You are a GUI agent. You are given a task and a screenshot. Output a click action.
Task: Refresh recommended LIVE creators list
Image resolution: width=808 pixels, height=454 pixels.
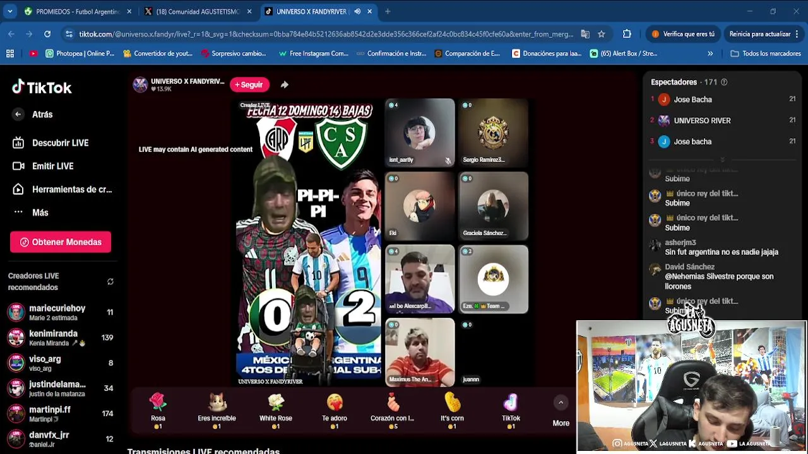[x=110, y=282]
